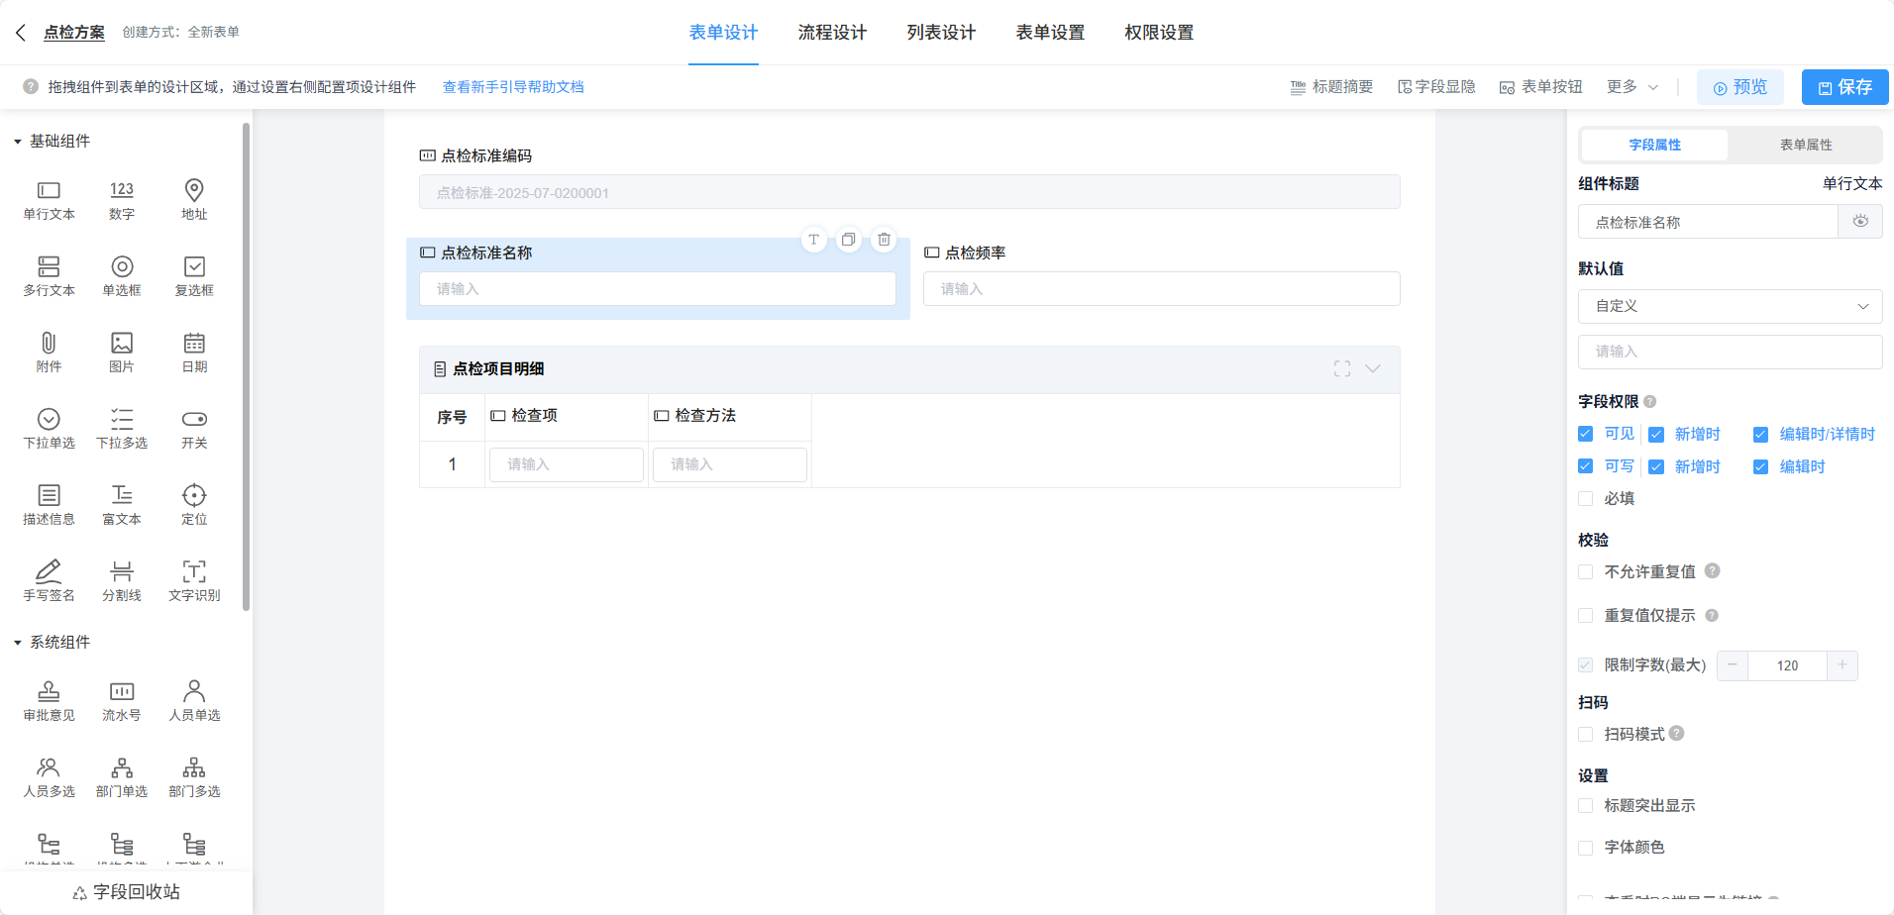Screen dimensions: 1894x915
Task: Select the 审批意见 component icon
Action: tap(49, 691)
